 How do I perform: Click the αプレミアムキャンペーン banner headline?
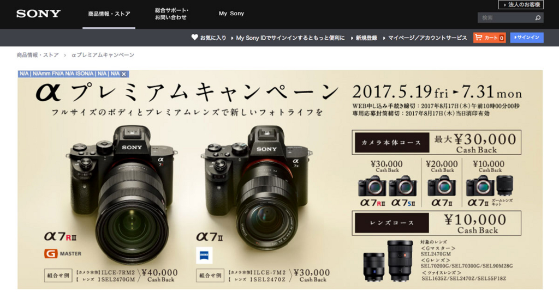pos(187,93)
